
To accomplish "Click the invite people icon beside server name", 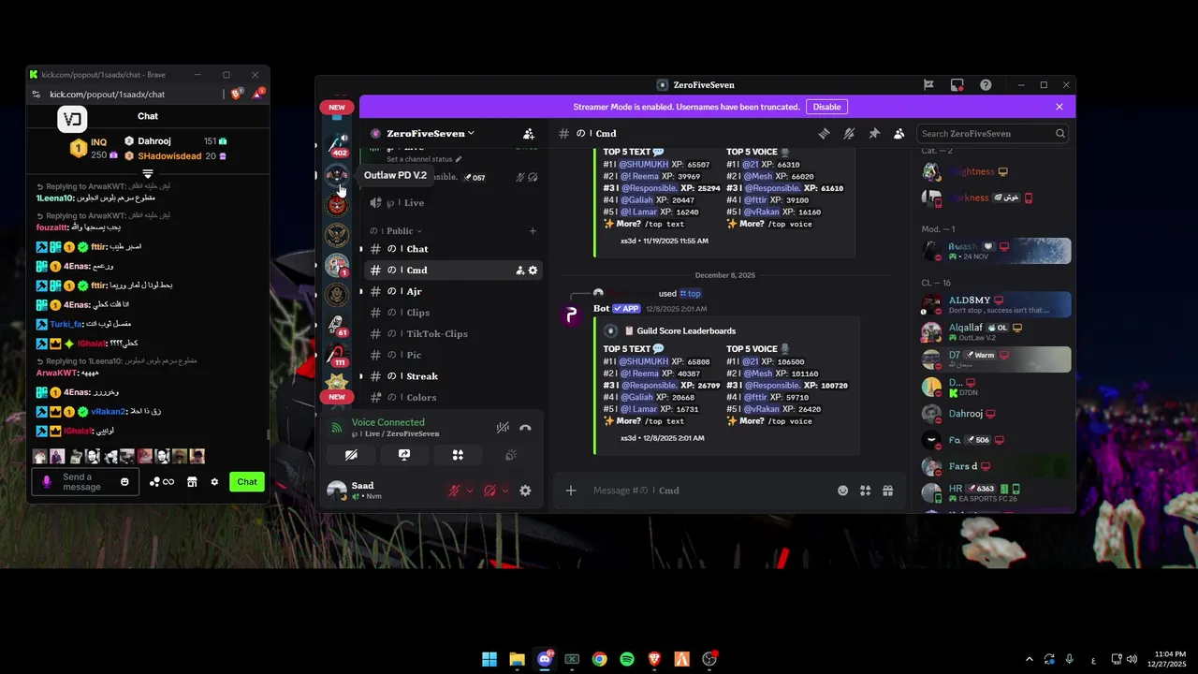I will (x=529, y=134).
